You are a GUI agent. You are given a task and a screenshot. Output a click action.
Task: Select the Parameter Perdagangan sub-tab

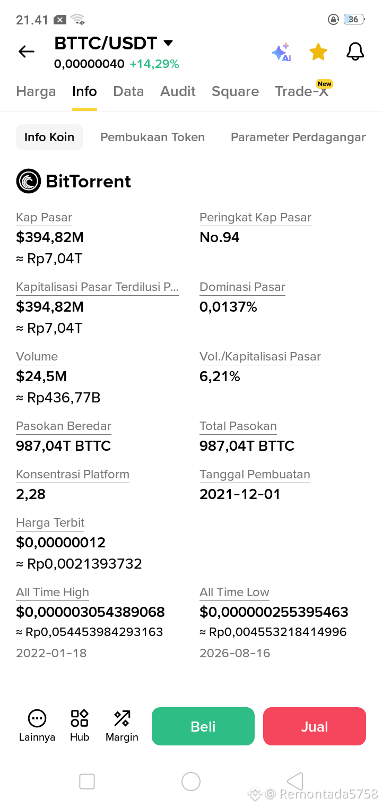click(x=298, y=137)
